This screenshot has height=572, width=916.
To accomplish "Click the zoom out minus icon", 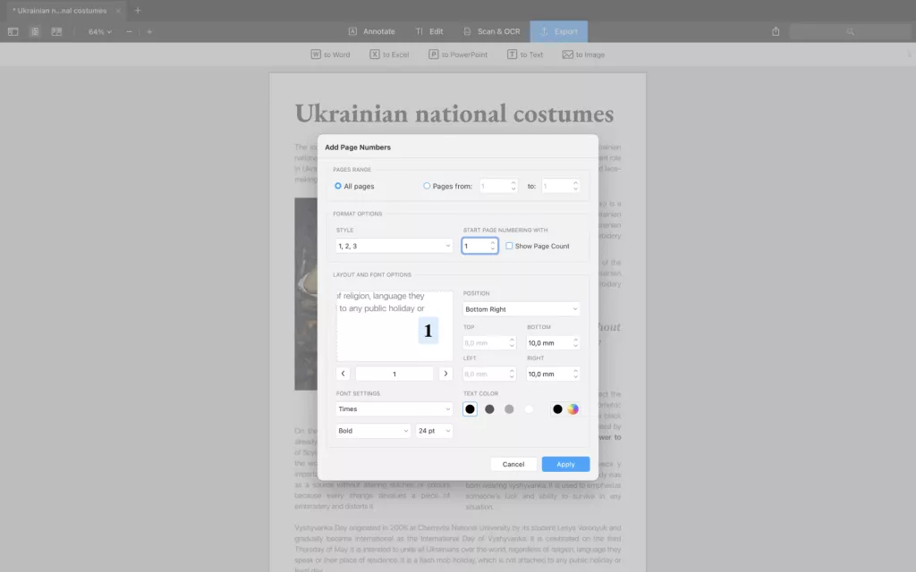I will [x=129, y=31].
